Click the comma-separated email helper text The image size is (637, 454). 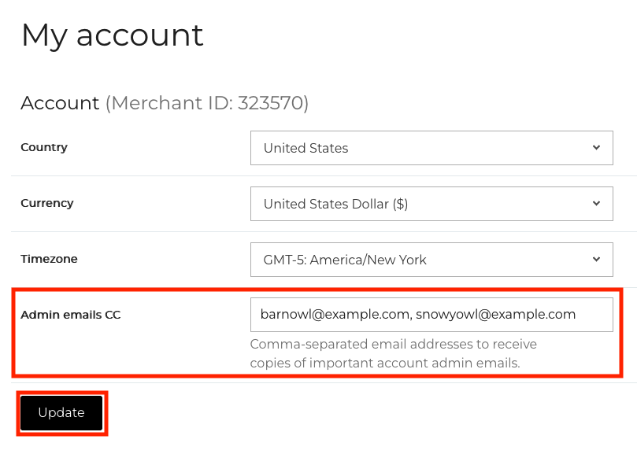coord(393,353)
